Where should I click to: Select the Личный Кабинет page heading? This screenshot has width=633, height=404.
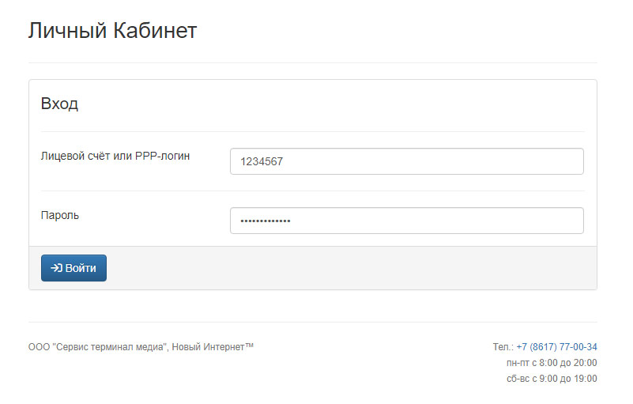112,31
